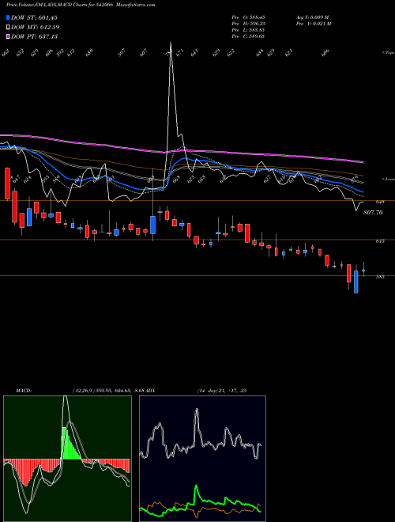Click the blue DOW ST legend swatch
The width and height of the screenshot is (395, 522).
pyautogui.click(x=8, y=17)
